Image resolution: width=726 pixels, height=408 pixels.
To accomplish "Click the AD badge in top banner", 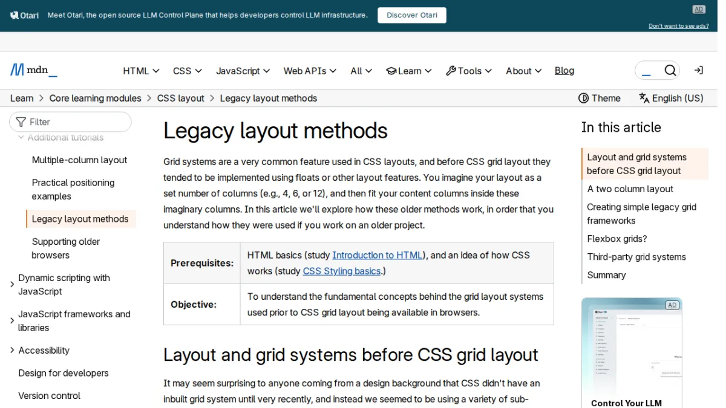I will pyautogui.click(x=699, y=9).
